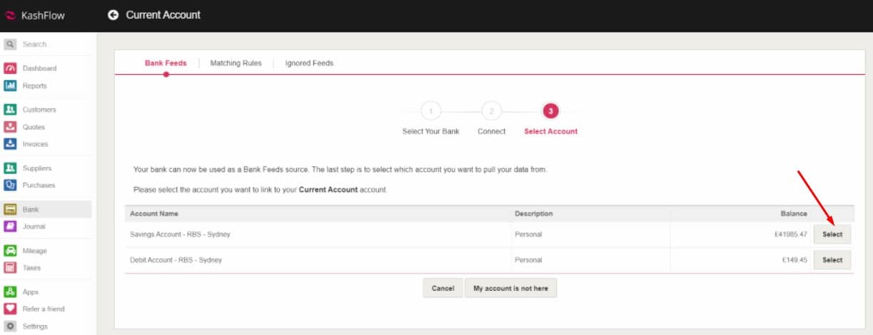Click the Invoices sidebar icon
This screenshot has height=335, width=873.
(11, 144)
